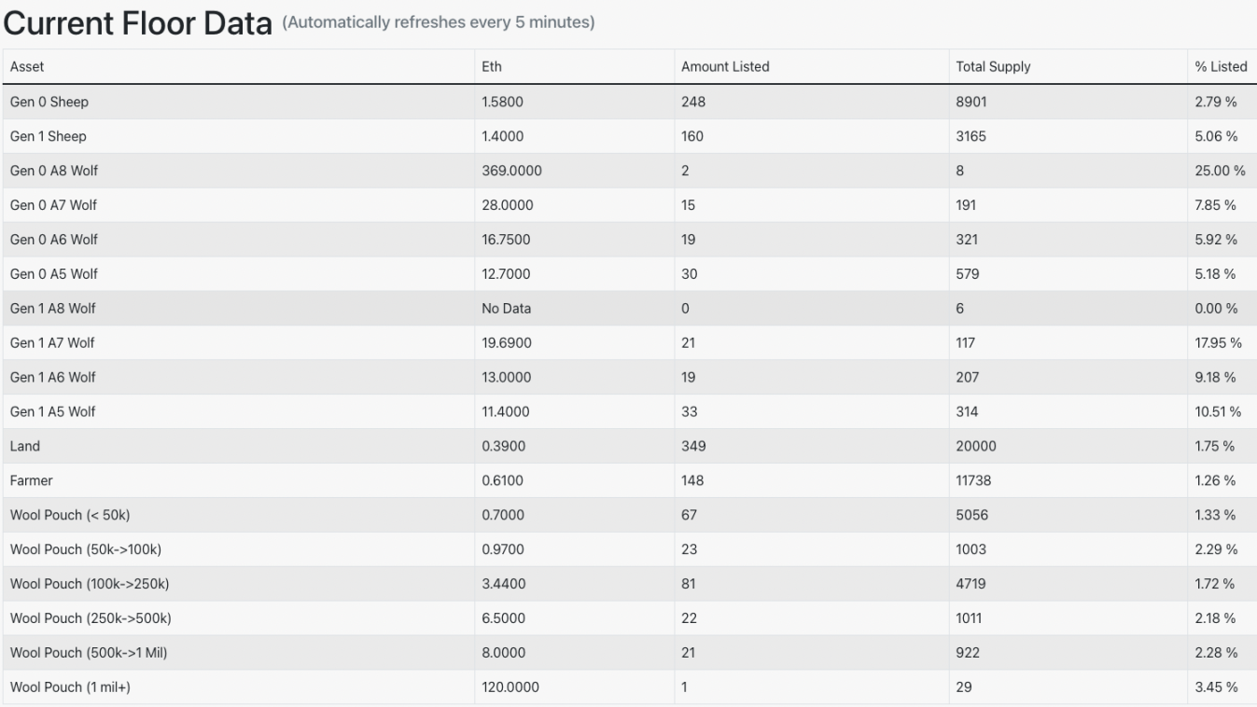Screen dimensions: 1257x707
Task: Select the Gen 0 Sheep asset cell
Action: click(49, 102)
